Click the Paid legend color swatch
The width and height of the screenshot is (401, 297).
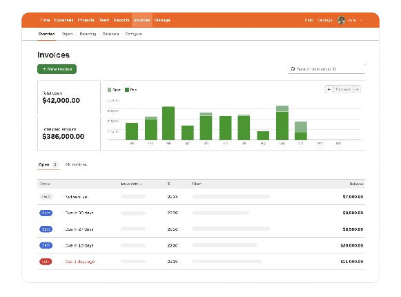127,90
